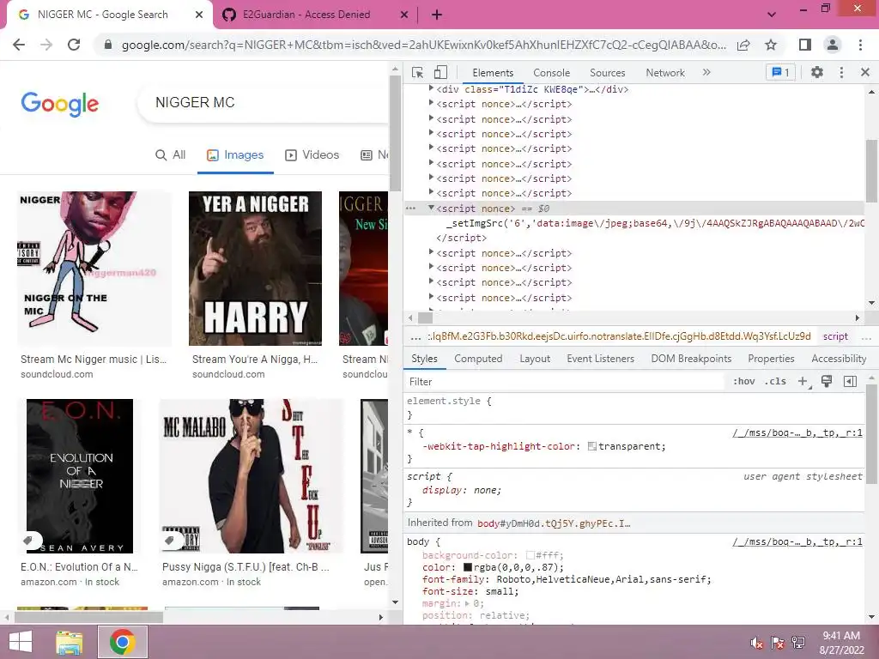
Task: Open the tab search chevron
Action: (x=772, y=15)
